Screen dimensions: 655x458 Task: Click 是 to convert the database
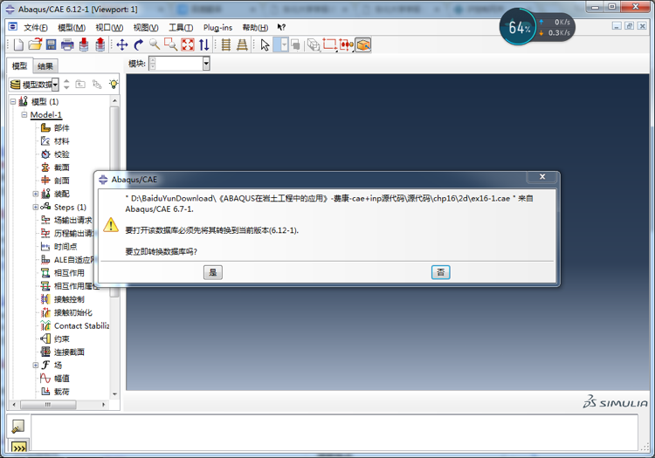click(x=212, y=272)
